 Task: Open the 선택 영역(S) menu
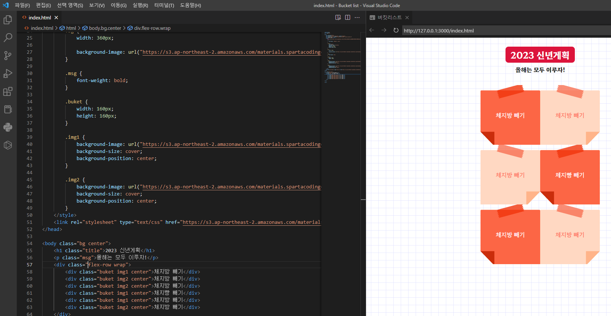point(70,5)
